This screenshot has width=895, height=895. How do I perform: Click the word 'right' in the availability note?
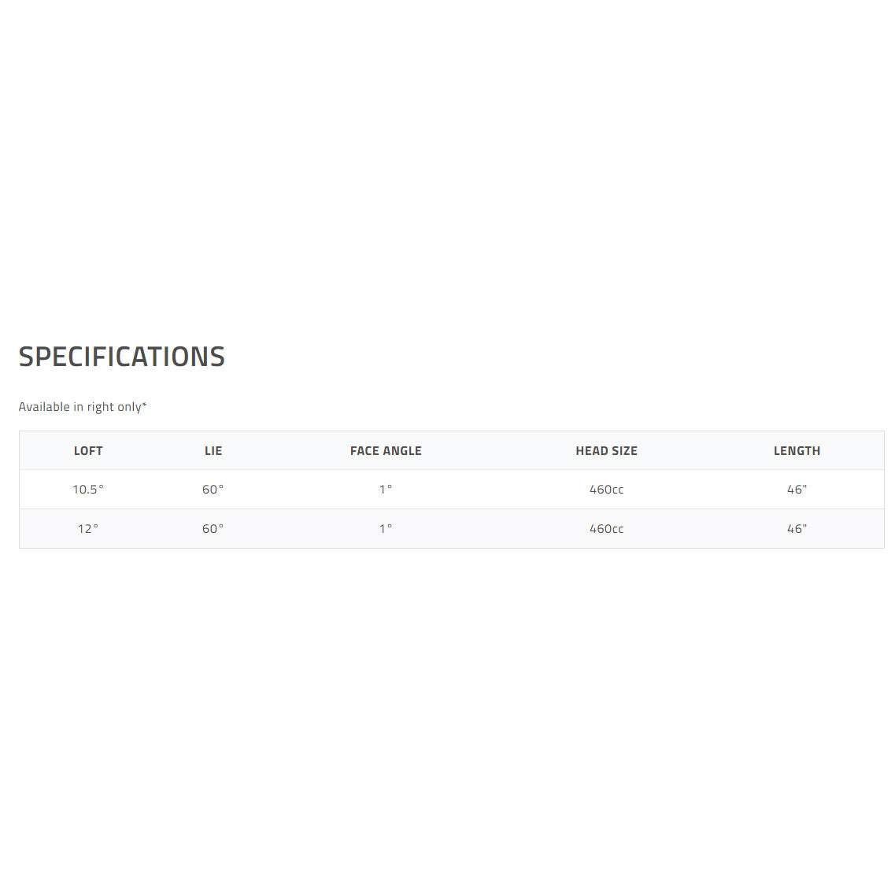pos(100,407)
